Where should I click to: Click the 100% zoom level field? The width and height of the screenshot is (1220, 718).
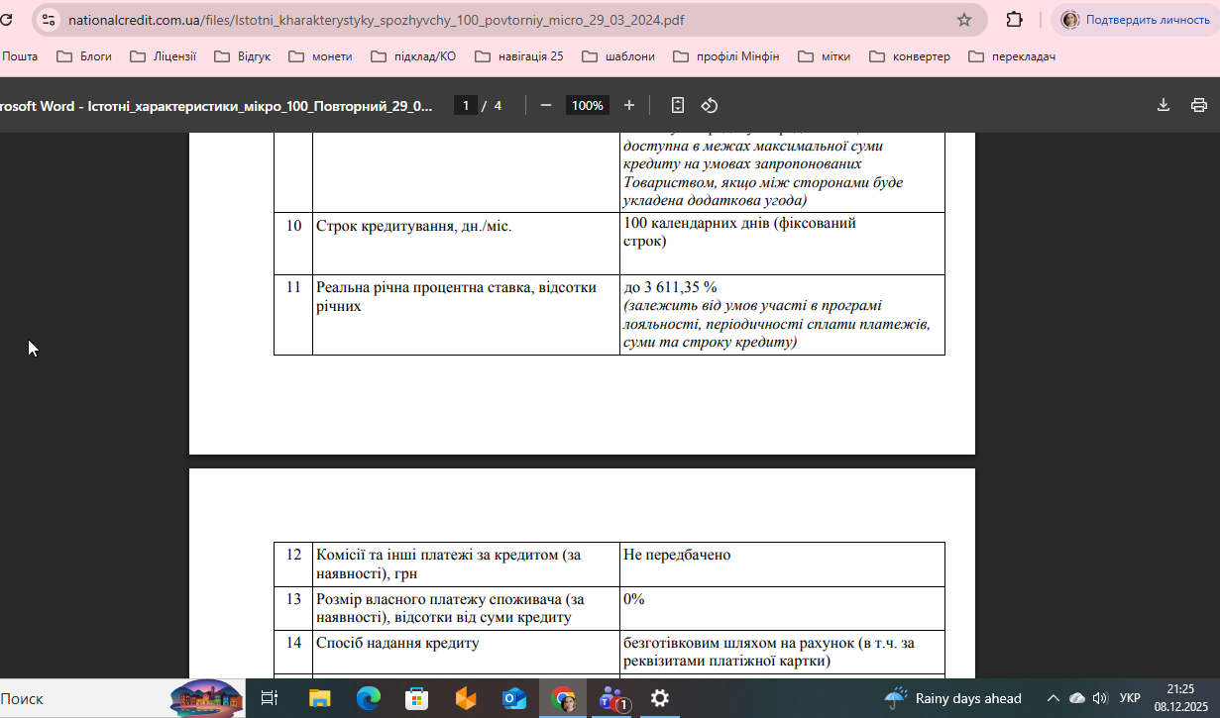588,105
